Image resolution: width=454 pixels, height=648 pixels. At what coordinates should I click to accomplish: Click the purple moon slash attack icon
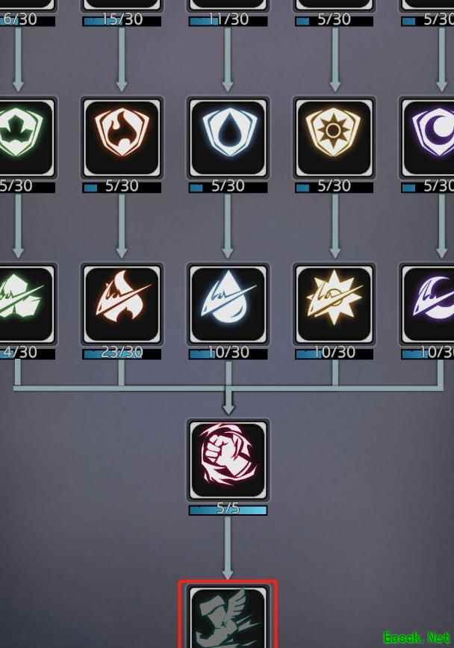[x=427, y=305]
